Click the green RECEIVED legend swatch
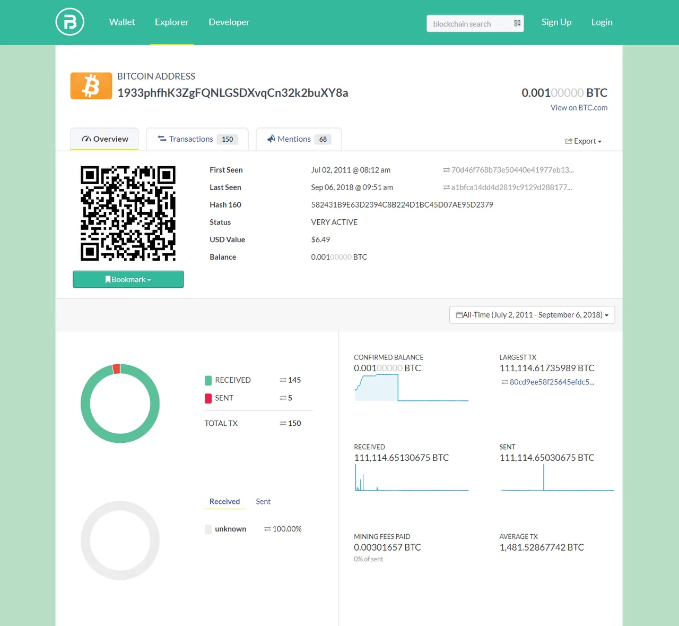 pos(208,381)
